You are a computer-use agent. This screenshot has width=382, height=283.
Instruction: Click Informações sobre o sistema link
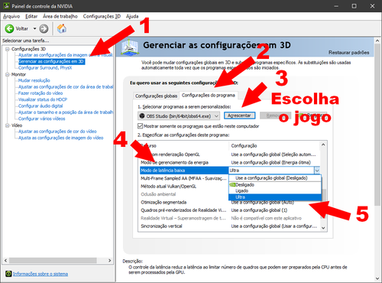pyautogui.click(x=40, y=274)
